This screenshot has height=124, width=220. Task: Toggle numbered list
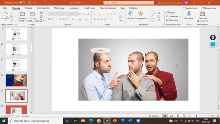click(x=101, y=14)
